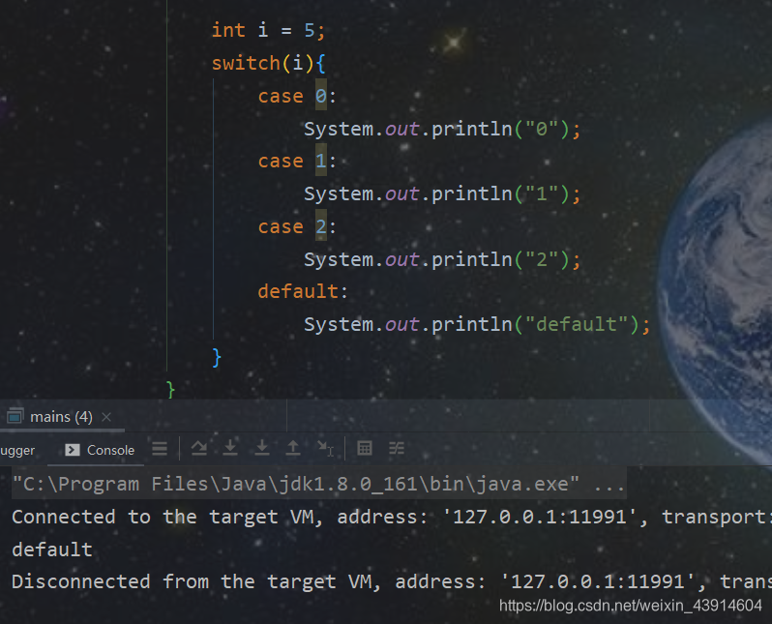Click the println("default") statement

click(x=477, y=324)
